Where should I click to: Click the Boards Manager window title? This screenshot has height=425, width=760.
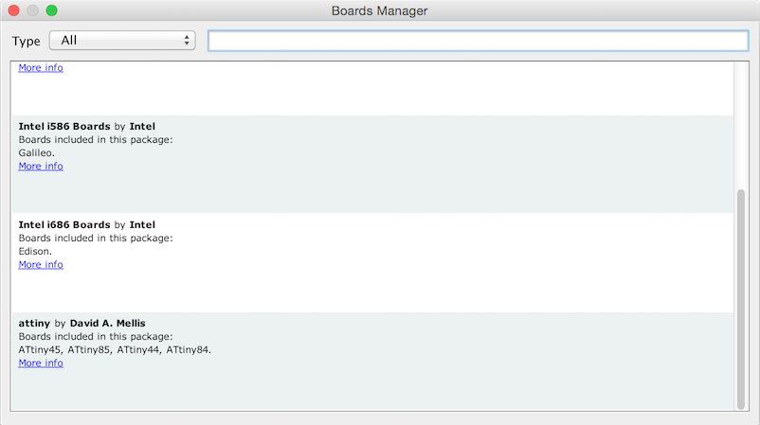click(379, 10)
